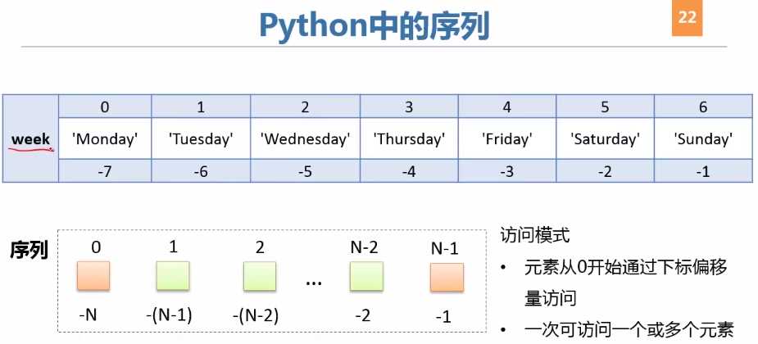The width and height of the screenshot is (758, 344).
Task: Select the green square under N-2
Action: [365, 277]
